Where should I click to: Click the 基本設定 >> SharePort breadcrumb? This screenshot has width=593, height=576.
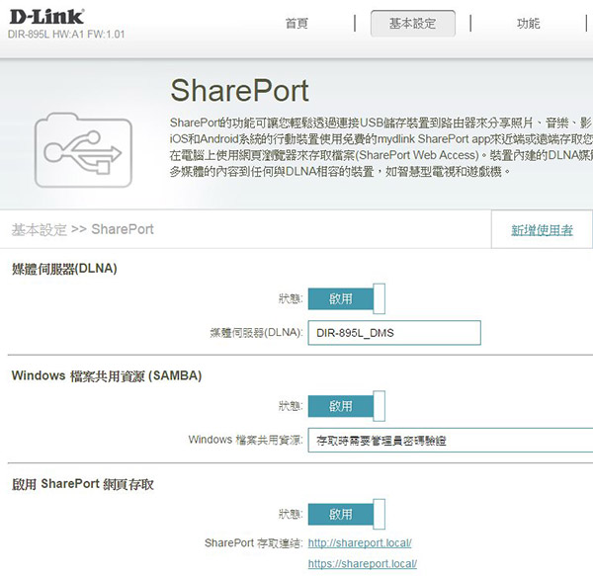[x=83, y=230]
